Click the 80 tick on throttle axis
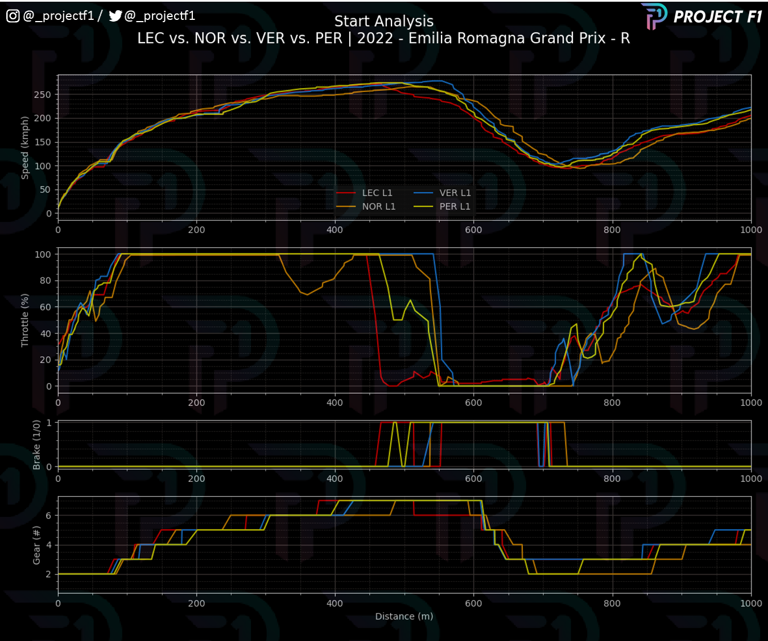The image size is (768, 641). 46,281
